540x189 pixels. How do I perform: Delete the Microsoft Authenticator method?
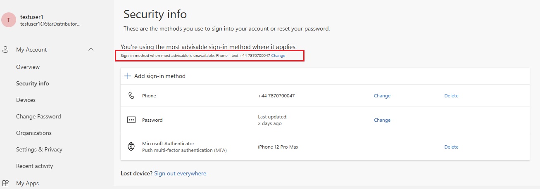point(451,147)
